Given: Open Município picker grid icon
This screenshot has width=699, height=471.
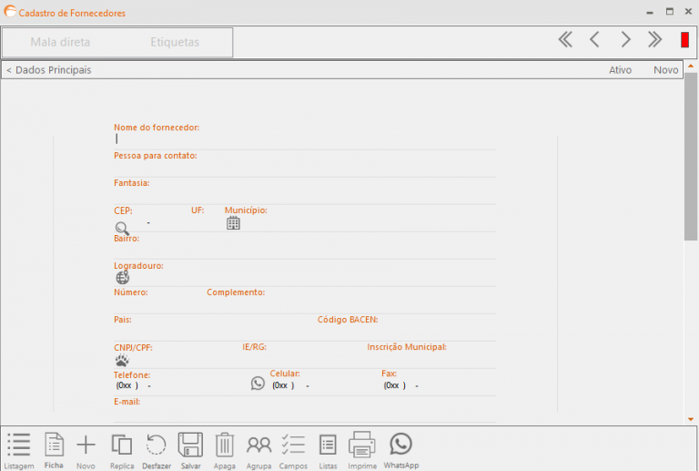Looking at the screenshot, I should pyautogui.click(x=233, y=223).
